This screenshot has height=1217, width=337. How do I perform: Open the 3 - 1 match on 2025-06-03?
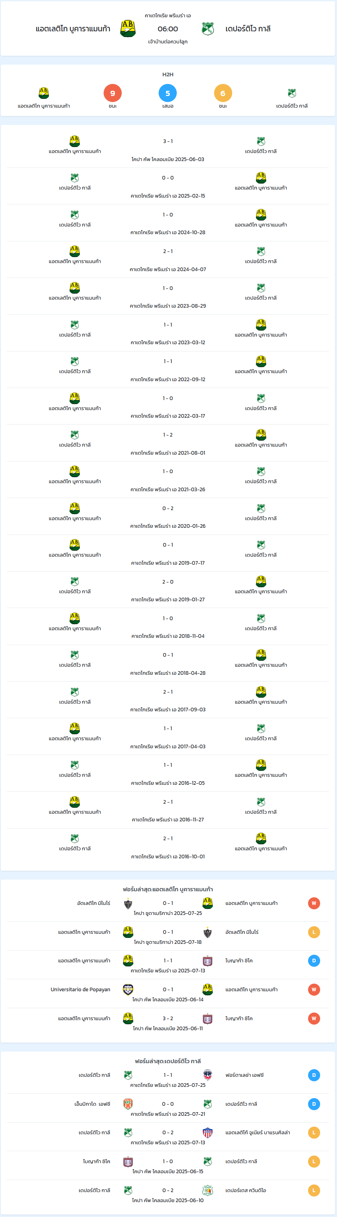pos(168,149)
